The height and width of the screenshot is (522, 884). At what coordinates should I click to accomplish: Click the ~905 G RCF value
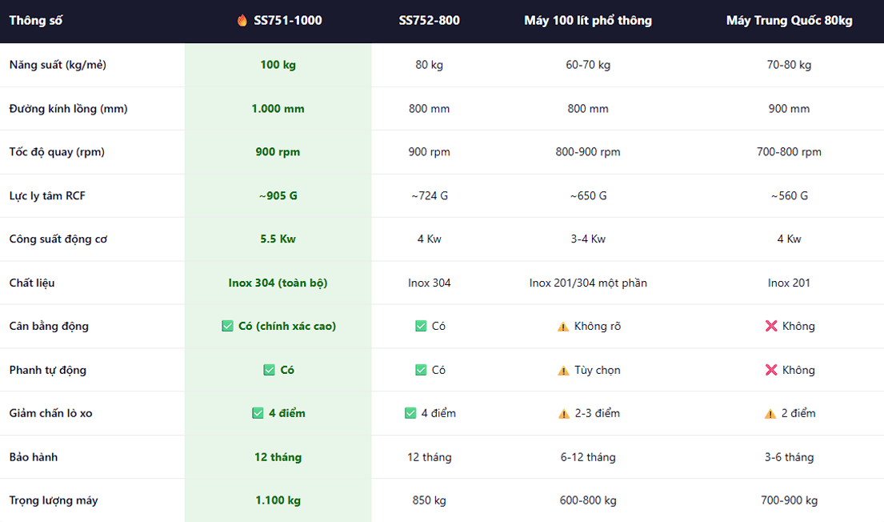278,196
